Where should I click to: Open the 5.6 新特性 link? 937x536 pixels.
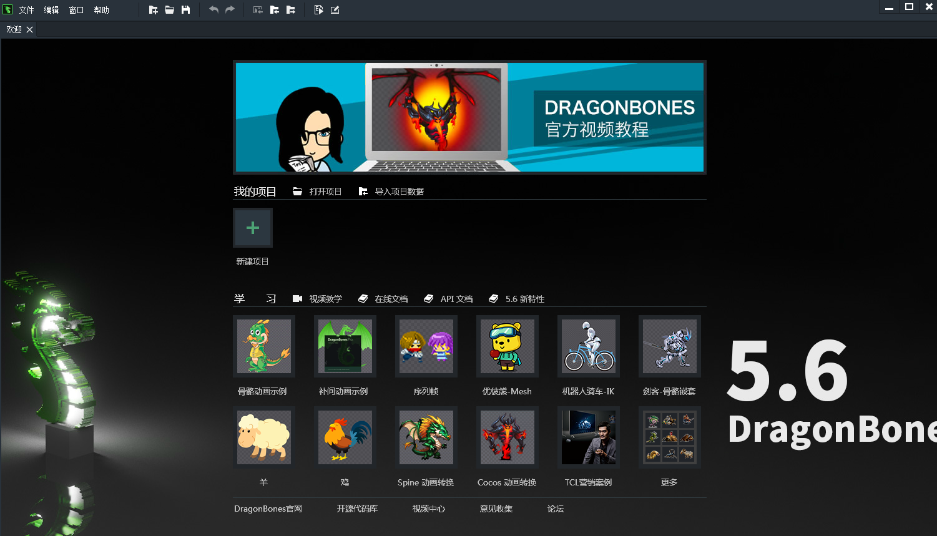tap(525, 299)
